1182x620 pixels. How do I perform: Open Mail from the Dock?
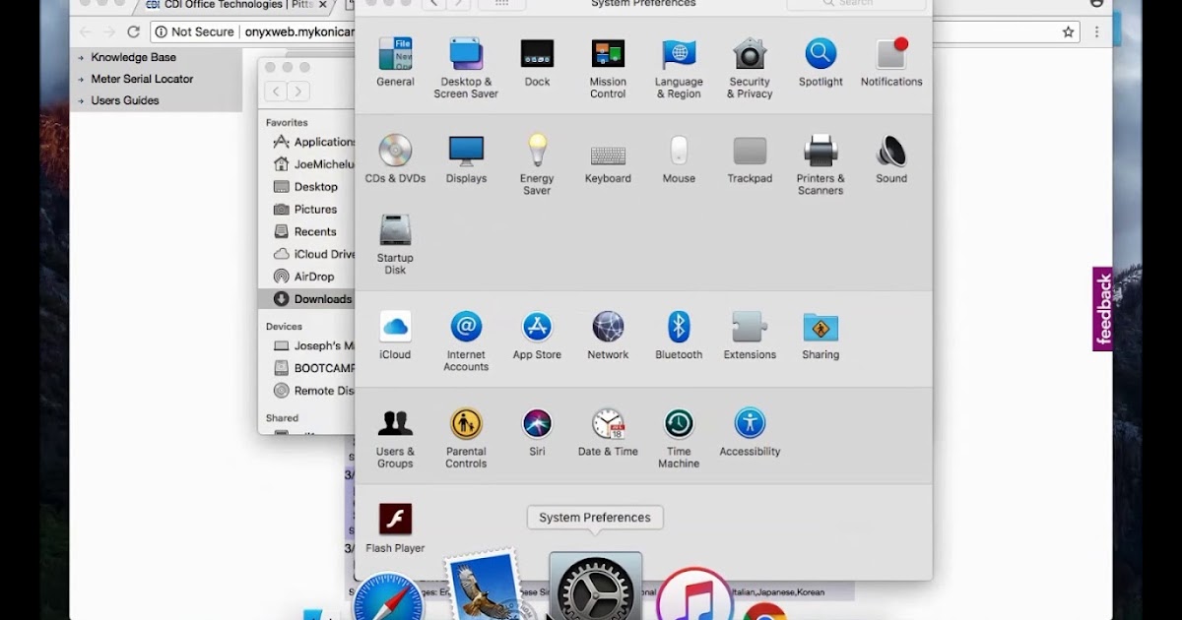pyautogui.click(x=483, y=587)
